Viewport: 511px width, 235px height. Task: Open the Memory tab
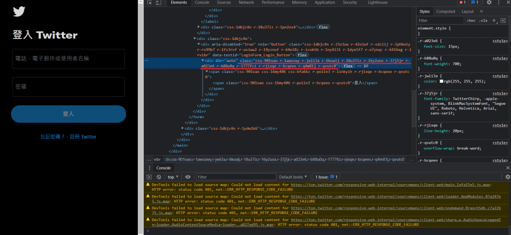coord(299,2)
